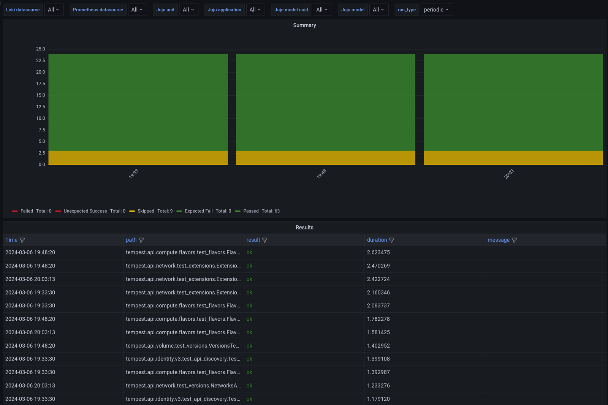Toggle the Passed series in the legend

pos(251,211)
